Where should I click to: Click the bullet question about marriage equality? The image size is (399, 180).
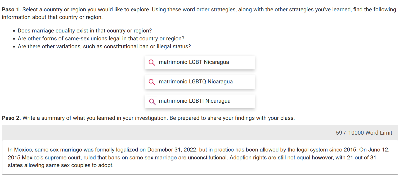(x=85, y=31)
